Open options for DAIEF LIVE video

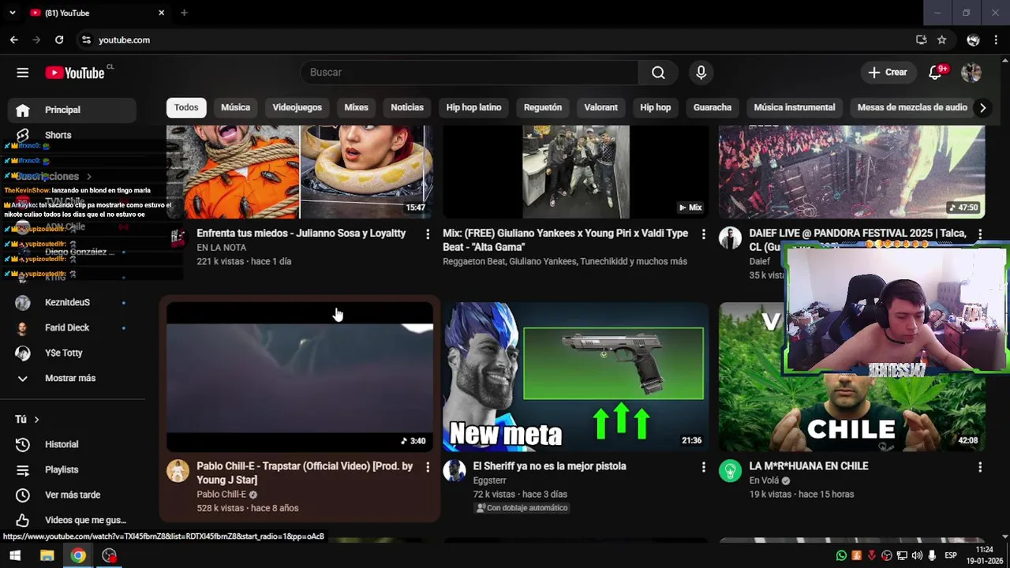click(x=980, y=234)
